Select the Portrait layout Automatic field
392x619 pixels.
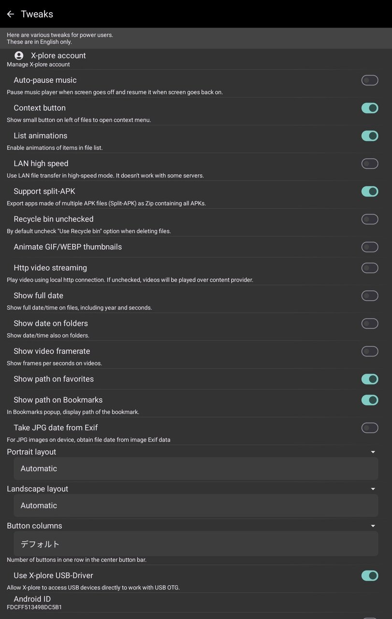click(196, 469)
